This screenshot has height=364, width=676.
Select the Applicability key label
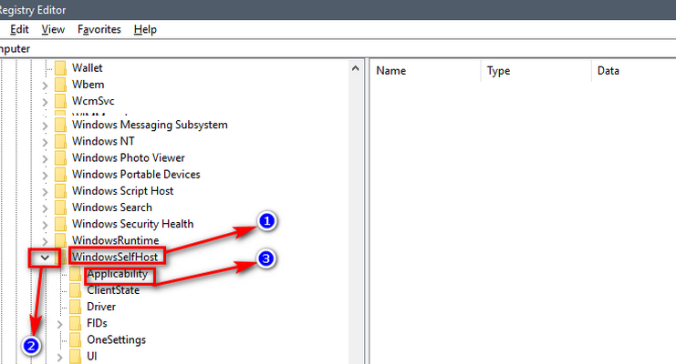point(118,274)
